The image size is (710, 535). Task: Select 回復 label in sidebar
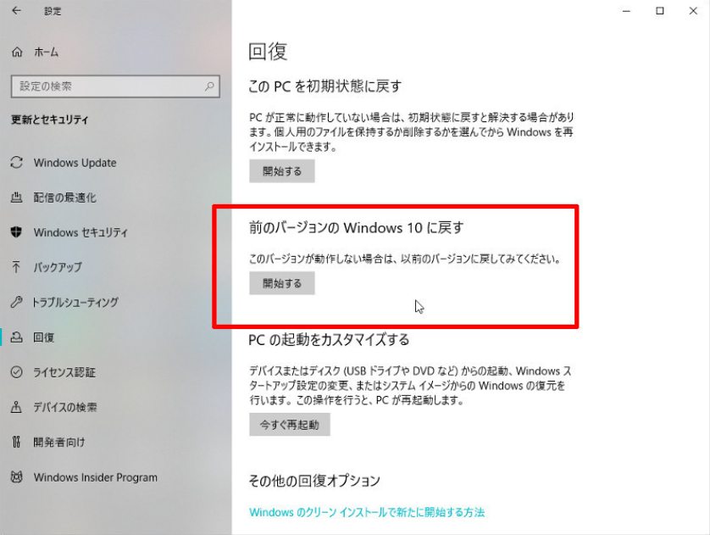pyautogui.click(x=43, y=337)
